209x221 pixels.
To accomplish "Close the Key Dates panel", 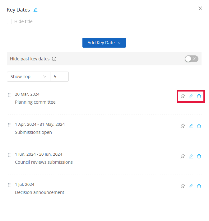I will click(200, 8).
